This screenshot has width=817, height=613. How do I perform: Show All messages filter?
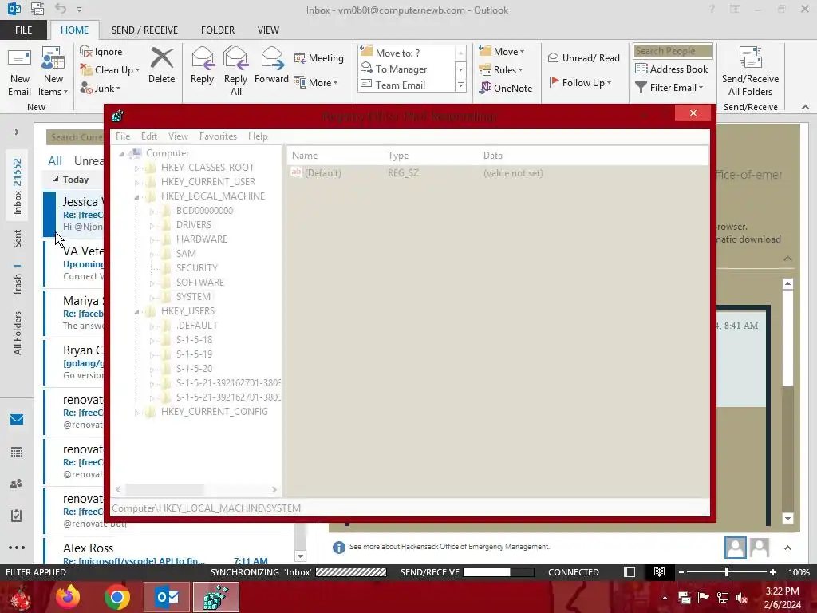(x=55, y=161)
